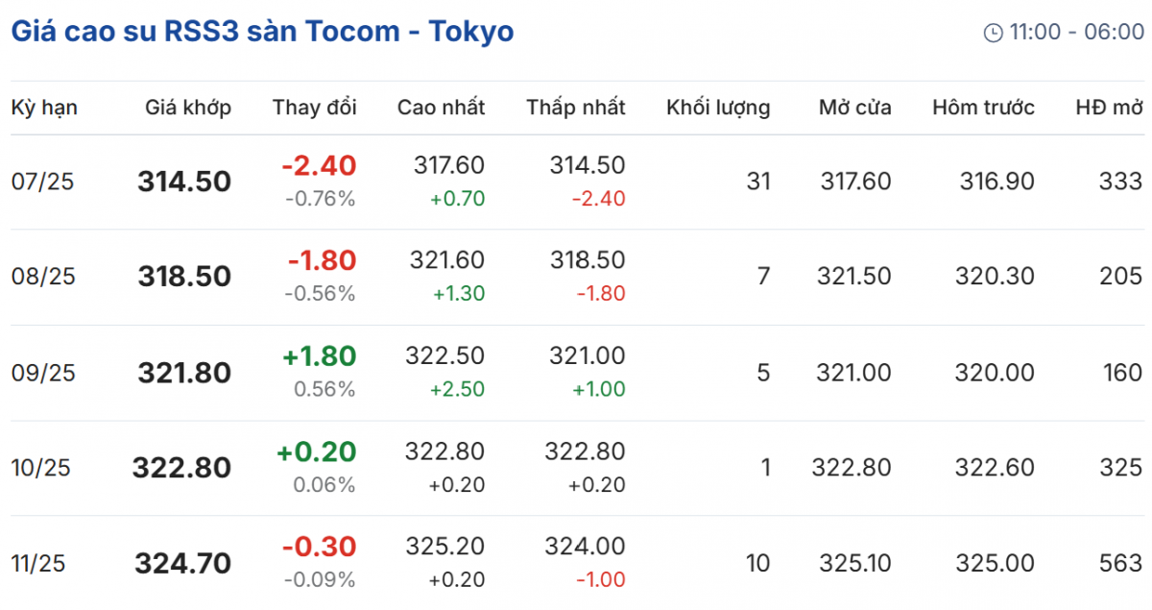1152x610 pixels.
Task: Click the Thấp nhất column header
Action: [x=575, y=108]
